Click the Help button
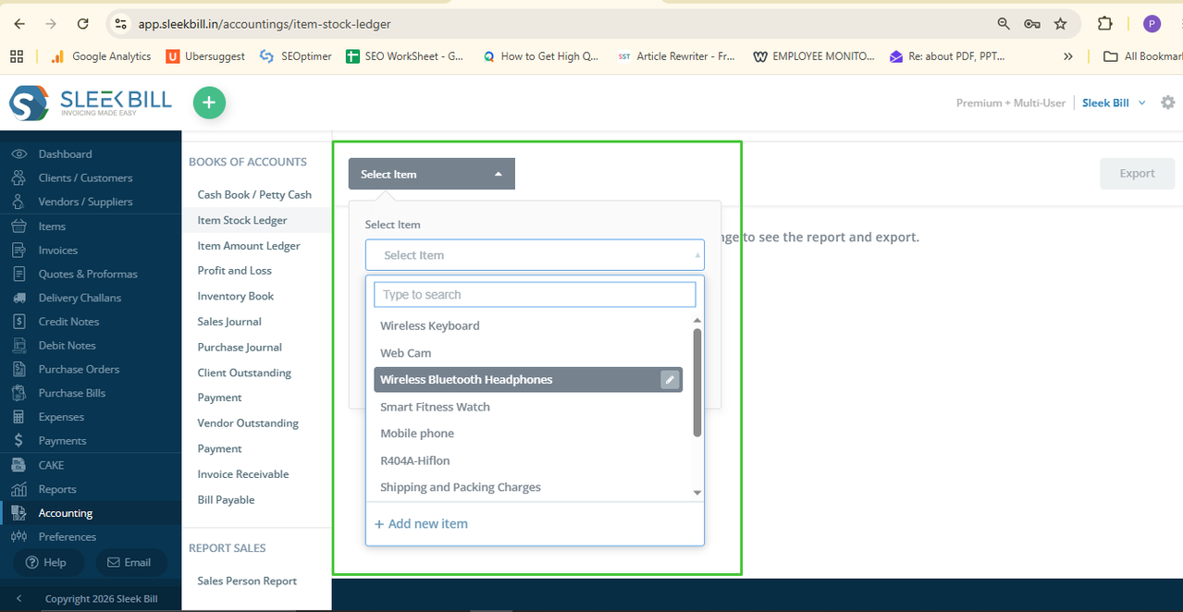This screenshot has height=612, width=1183. coord(48,562)
